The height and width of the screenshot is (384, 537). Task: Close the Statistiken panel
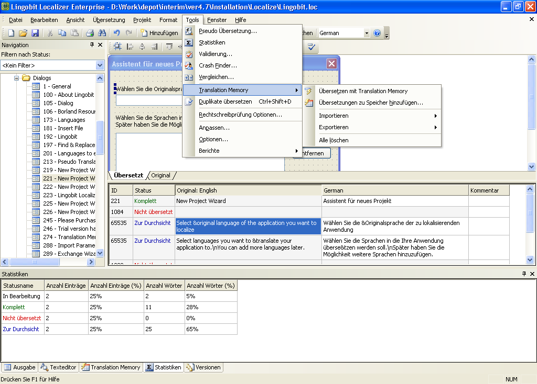click(x=532, y=274)
